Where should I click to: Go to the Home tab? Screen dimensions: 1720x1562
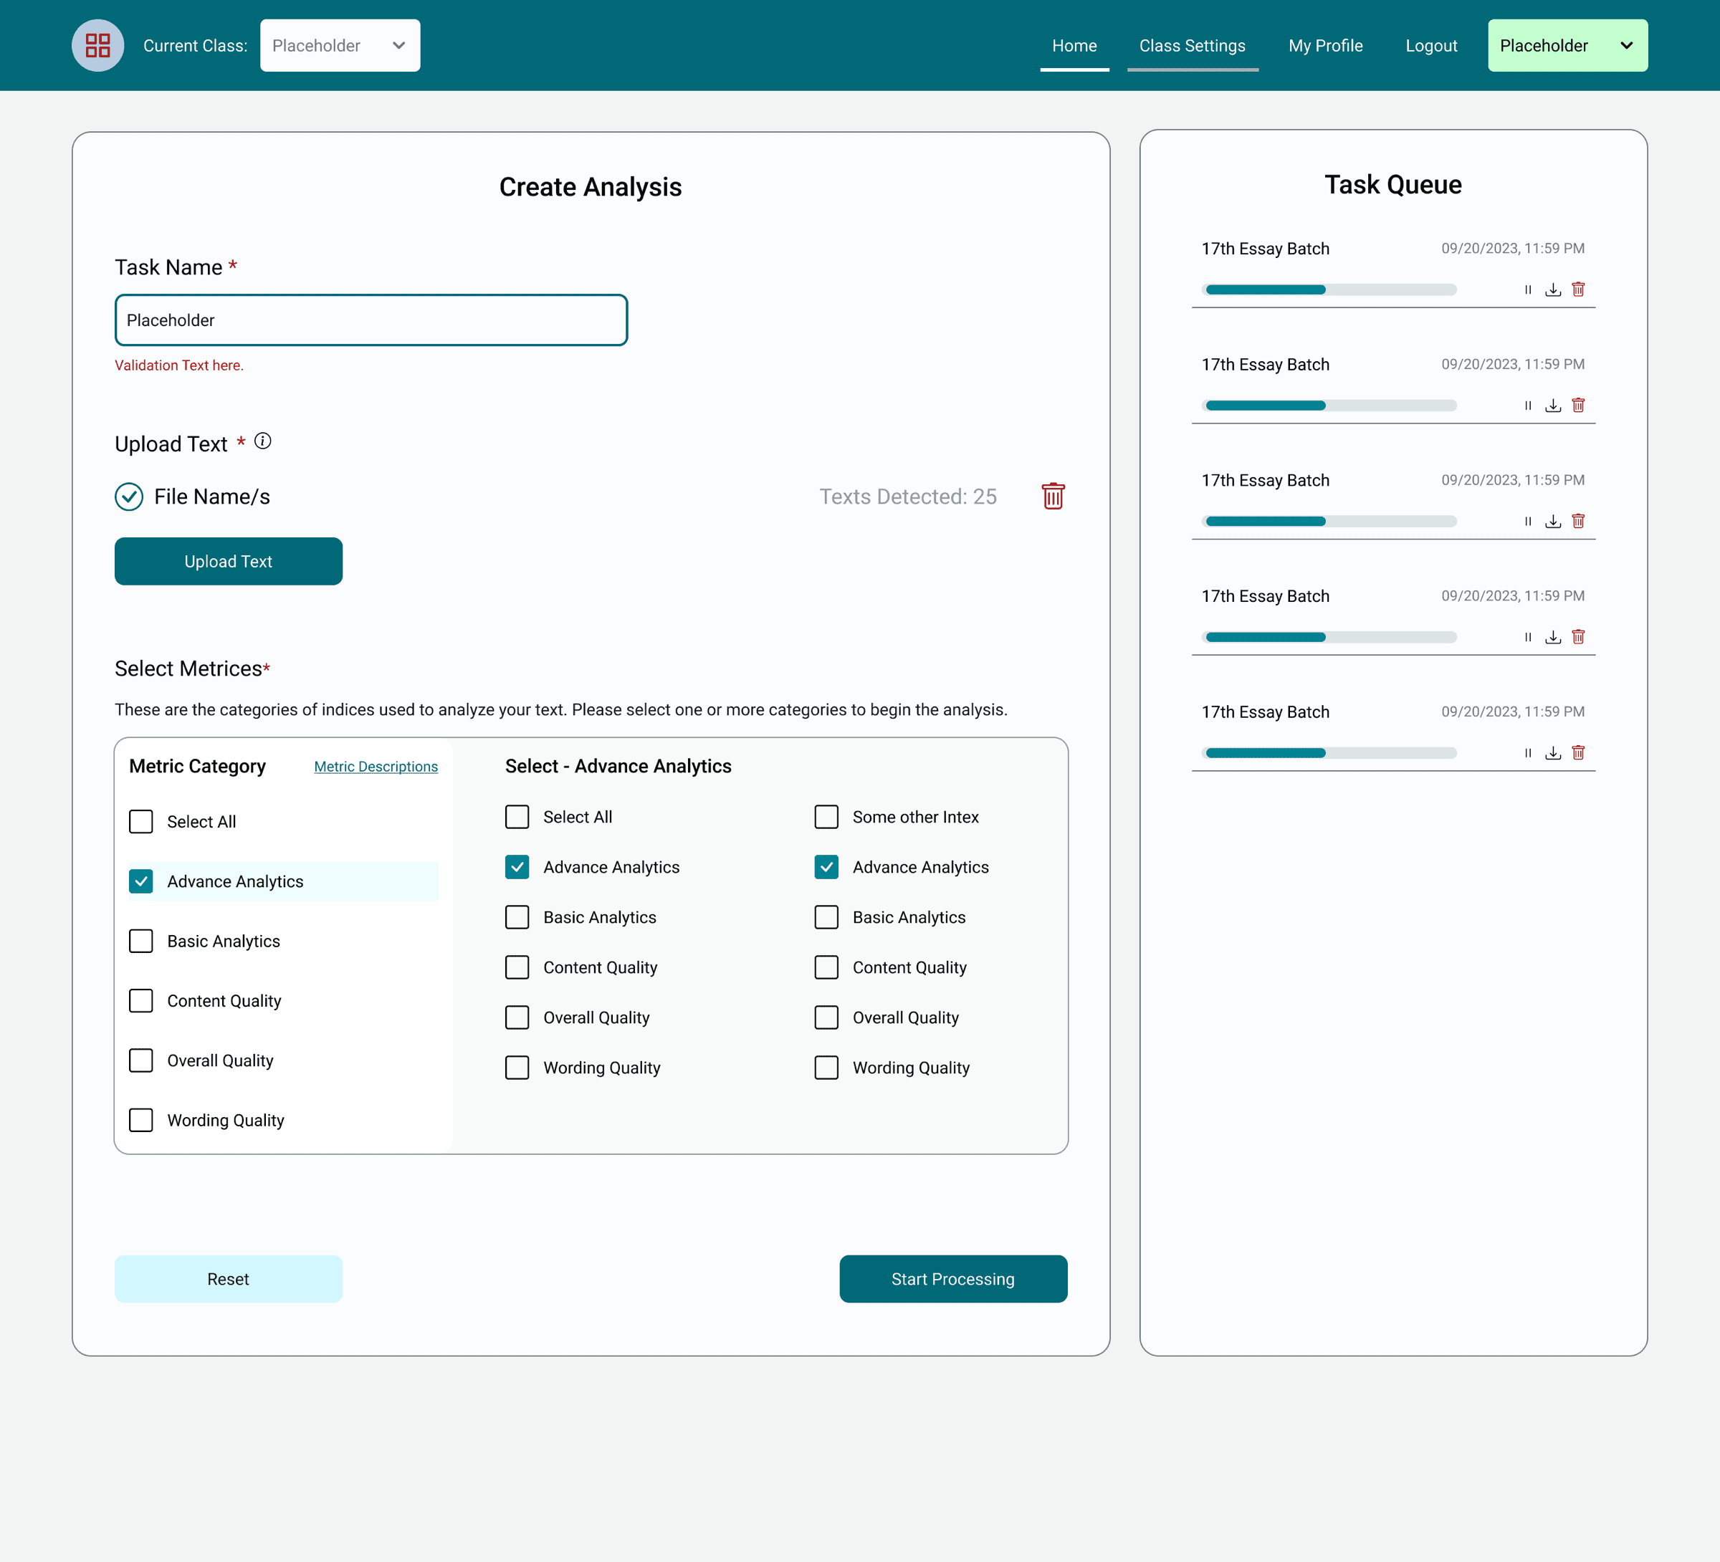[x=1074, y=45]
